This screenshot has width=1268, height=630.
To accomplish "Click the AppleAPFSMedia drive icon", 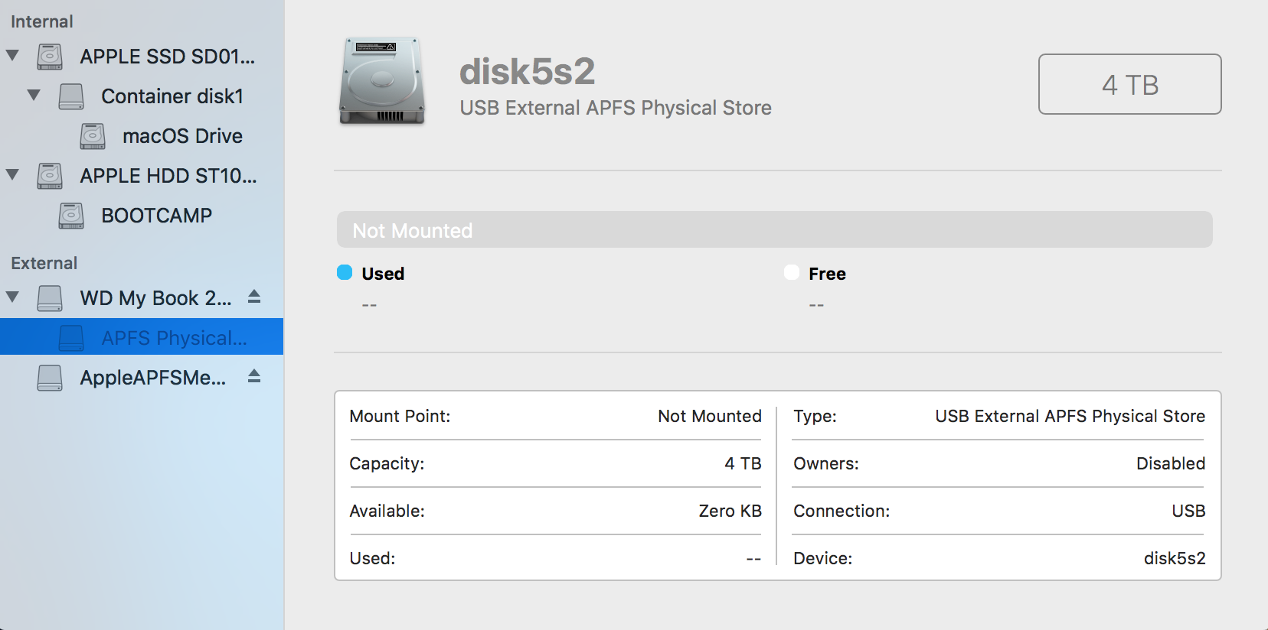I will [x=50, y=378].
